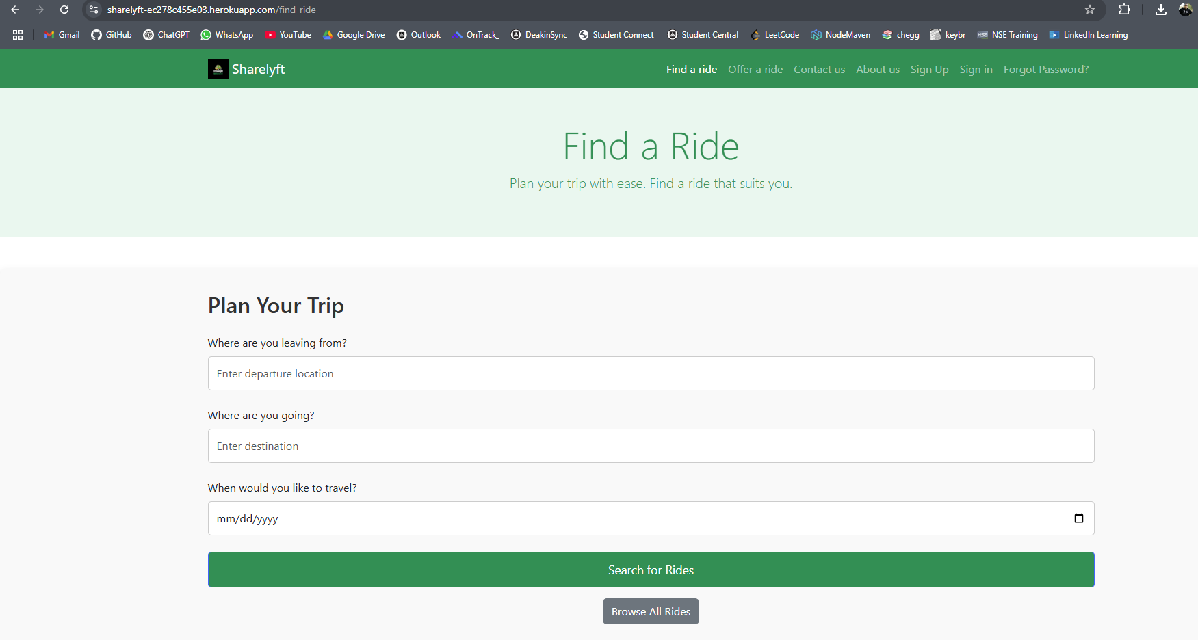This screenshot has height=640, width=1198.
Task: Open Gmail from the bookmarks bar
Action: pyautogui.click(x=61, y=34)
